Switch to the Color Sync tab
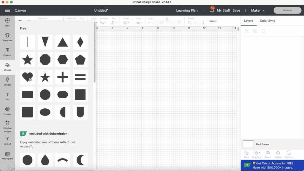 click(267, 21)
